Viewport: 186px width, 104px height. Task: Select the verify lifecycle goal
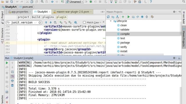pos(124,47)
